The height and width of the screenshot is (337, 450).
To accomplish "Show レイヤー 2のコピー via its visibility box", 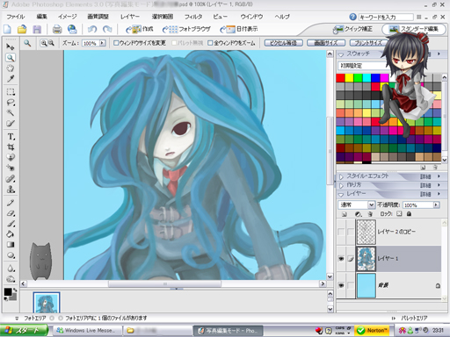I will click(341, 232).
